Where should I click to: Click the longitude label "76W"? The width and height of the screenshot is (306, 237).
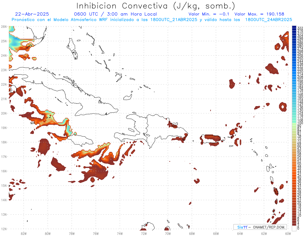click(96, 233)
